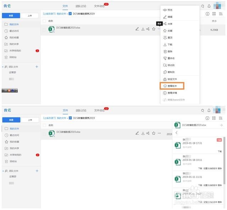The image size is (227, 210).
Task: Lower screenshot: open the sort order icon
Action: pyautogui.click(x=221, y=118)
